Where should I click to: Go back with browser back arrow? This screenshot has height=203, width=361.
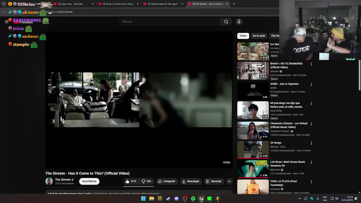[x=4, y=12]
